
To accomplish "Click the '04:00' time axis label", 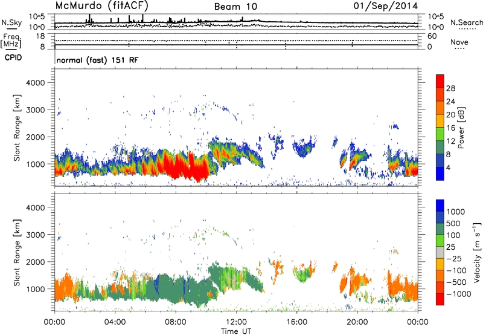I will coord(115,322).
